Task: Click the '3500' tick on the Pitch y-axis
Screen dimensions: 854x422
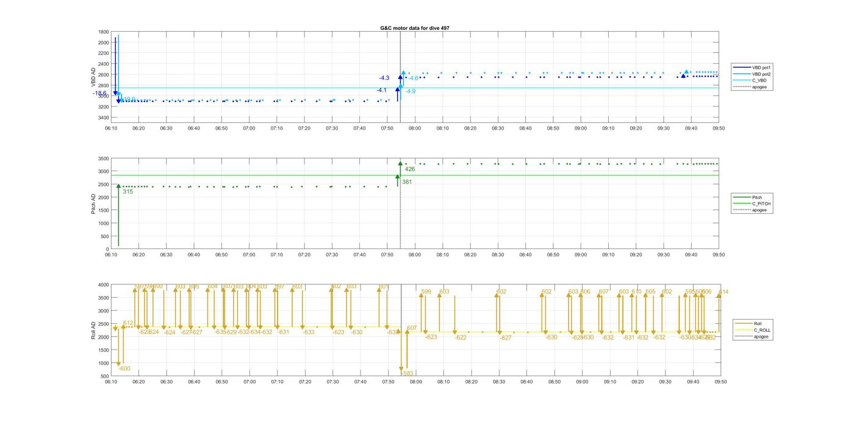Action: tap(103, 159)
